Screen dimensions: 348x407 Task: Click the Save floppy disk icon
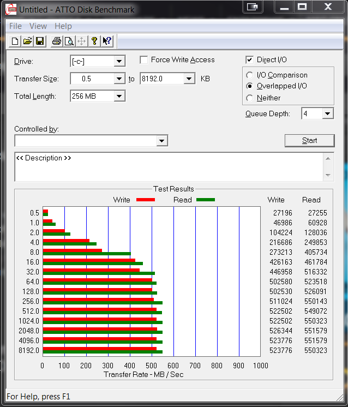tap(40, 41)
